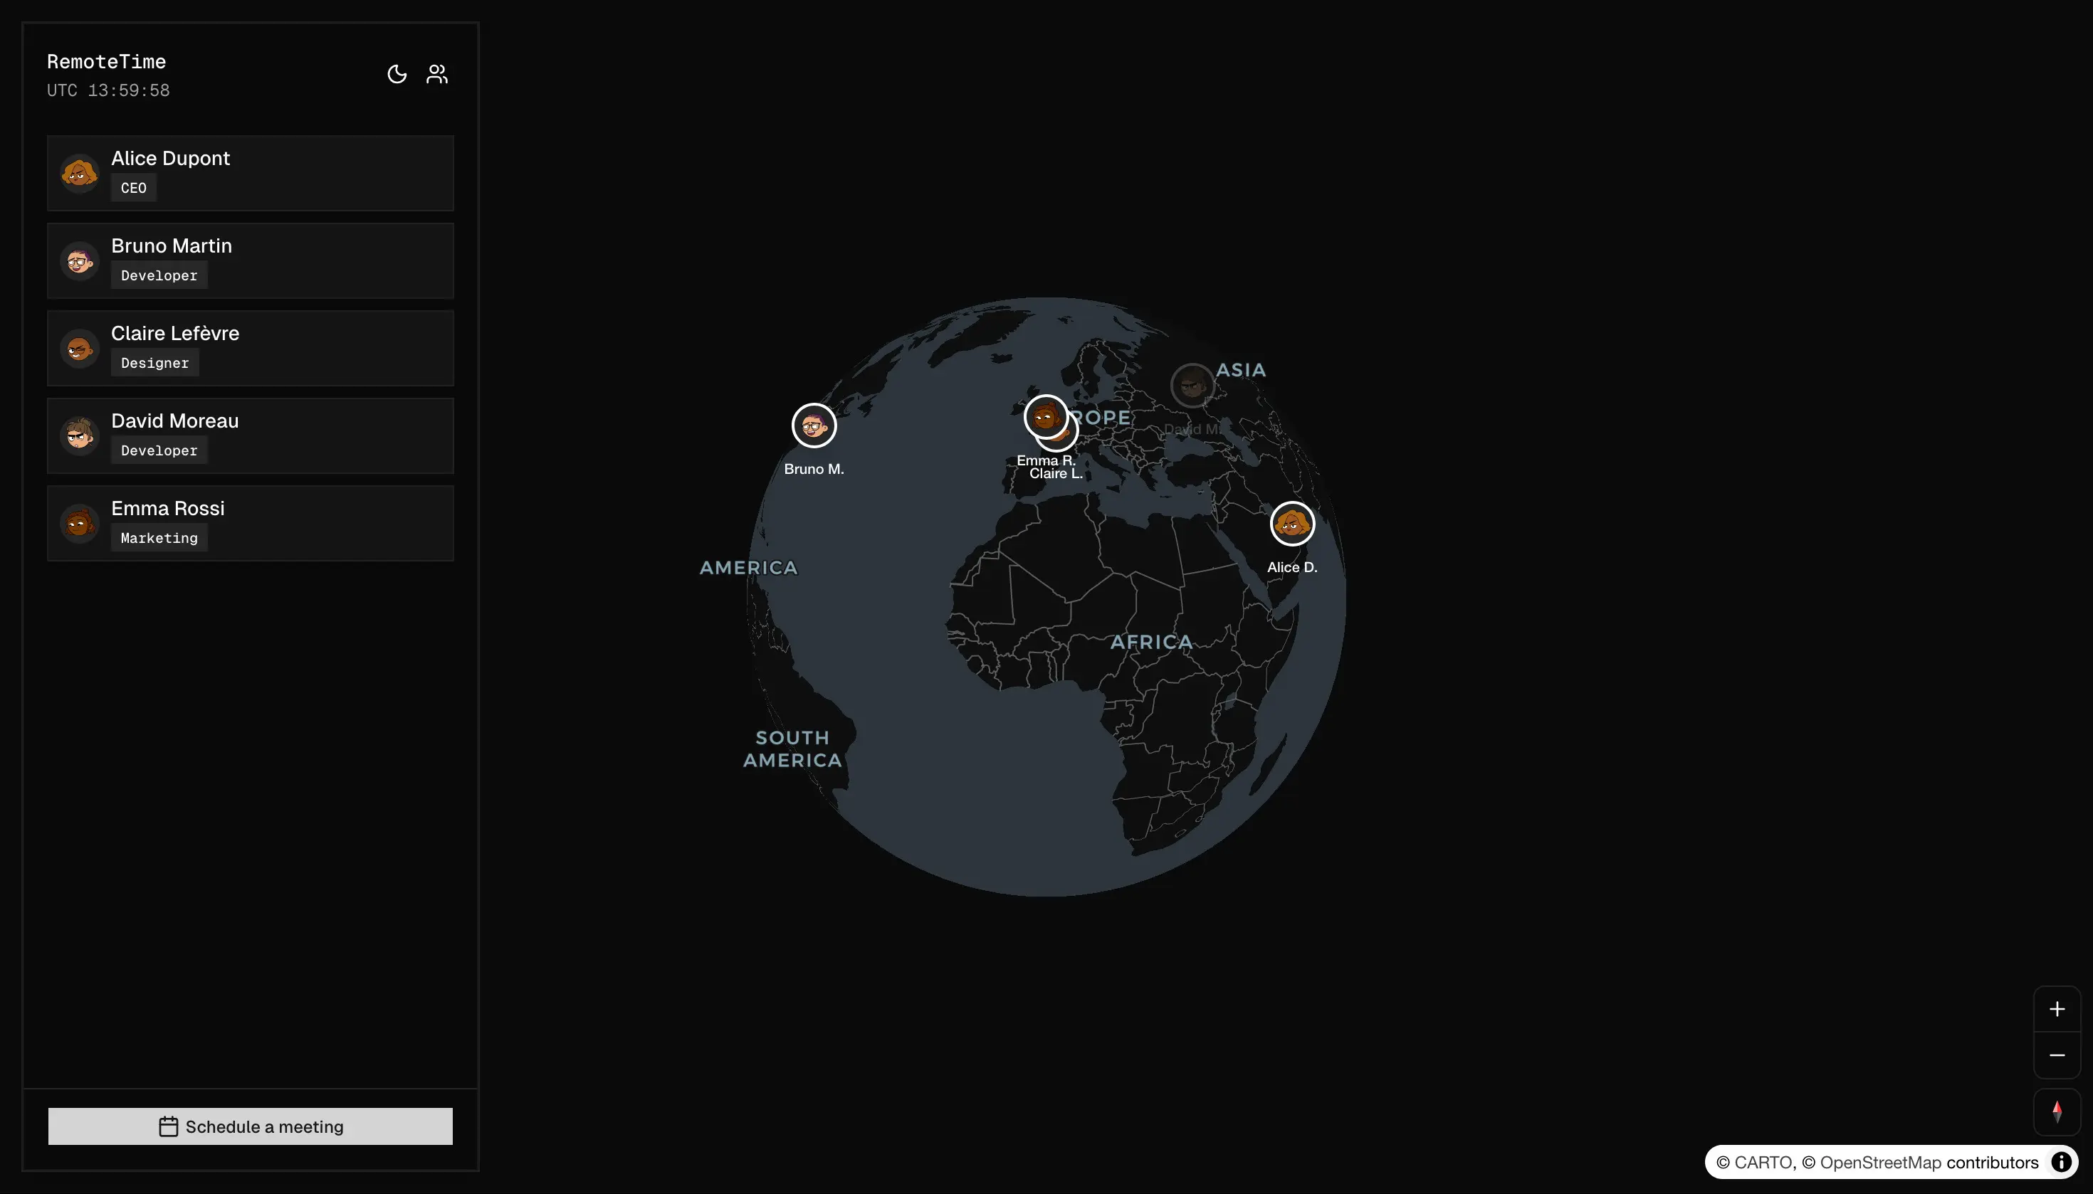
Task: Select David Moreau team card
Action: point(251,435)
